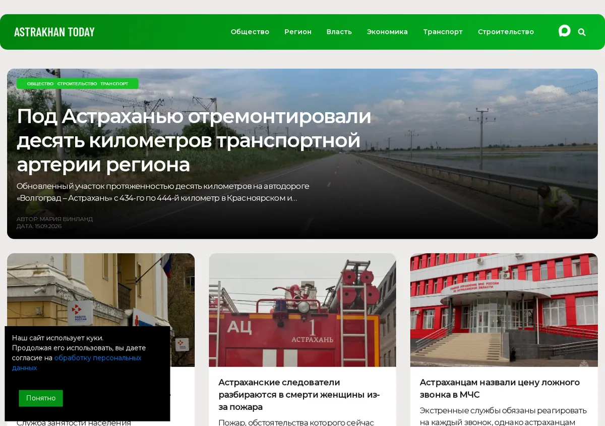This screenshot has height=426, width=605.
Task: Select the ТРАНСПОРТ tag on featured article
Action: [114, 84]
